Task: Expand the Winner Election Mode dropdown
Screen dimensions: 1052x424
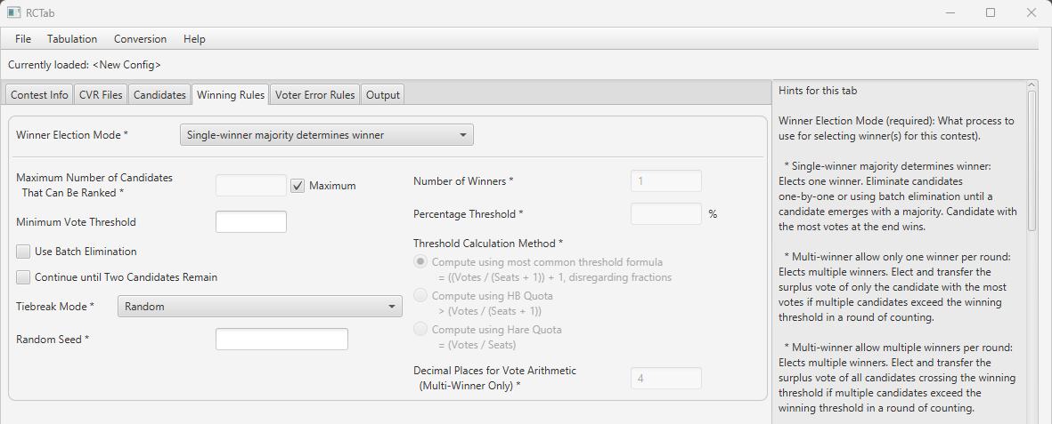Action: tap(327, 134)
